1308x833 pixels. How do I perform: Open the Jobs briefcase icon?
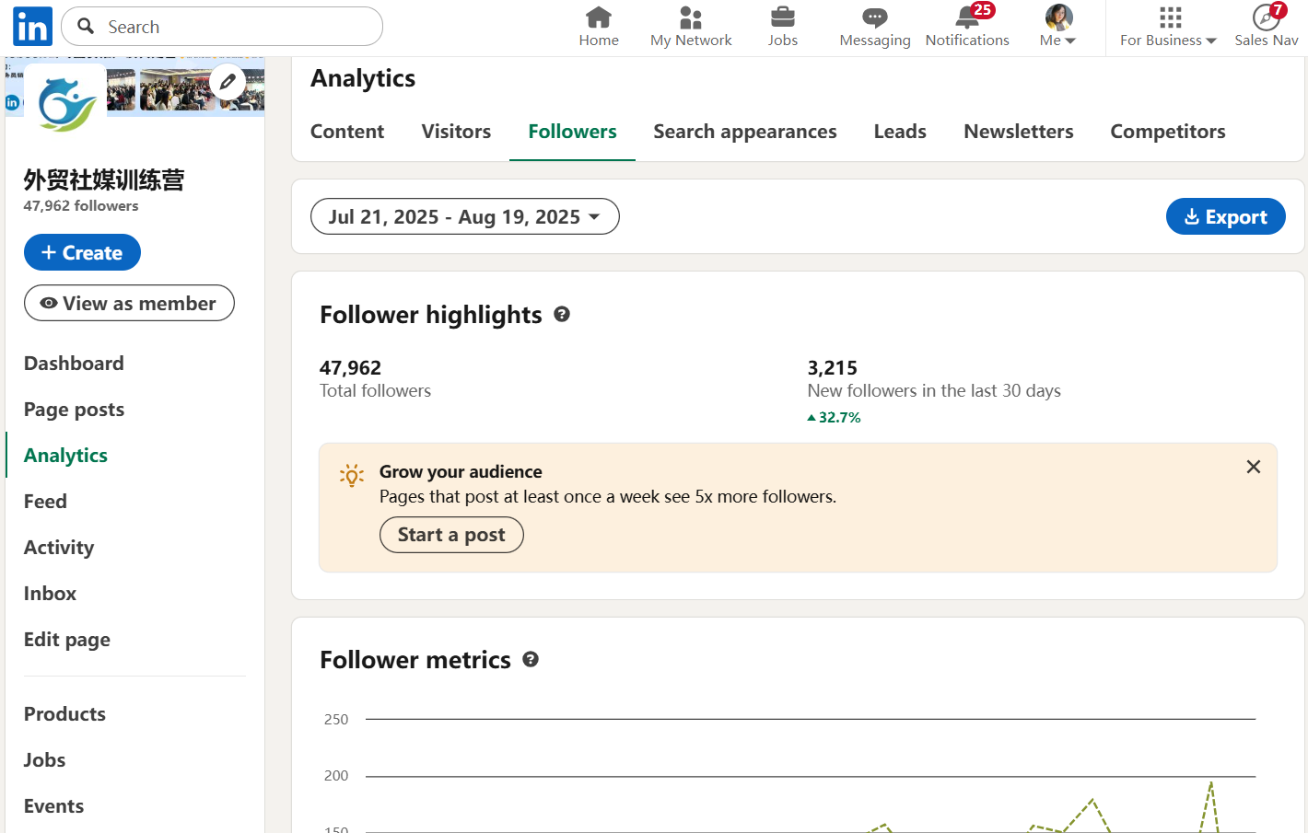783,17
